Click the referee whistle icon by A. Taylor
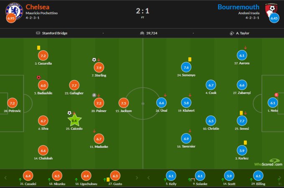This screenshot has width=284, height=188. coord(232,33)
